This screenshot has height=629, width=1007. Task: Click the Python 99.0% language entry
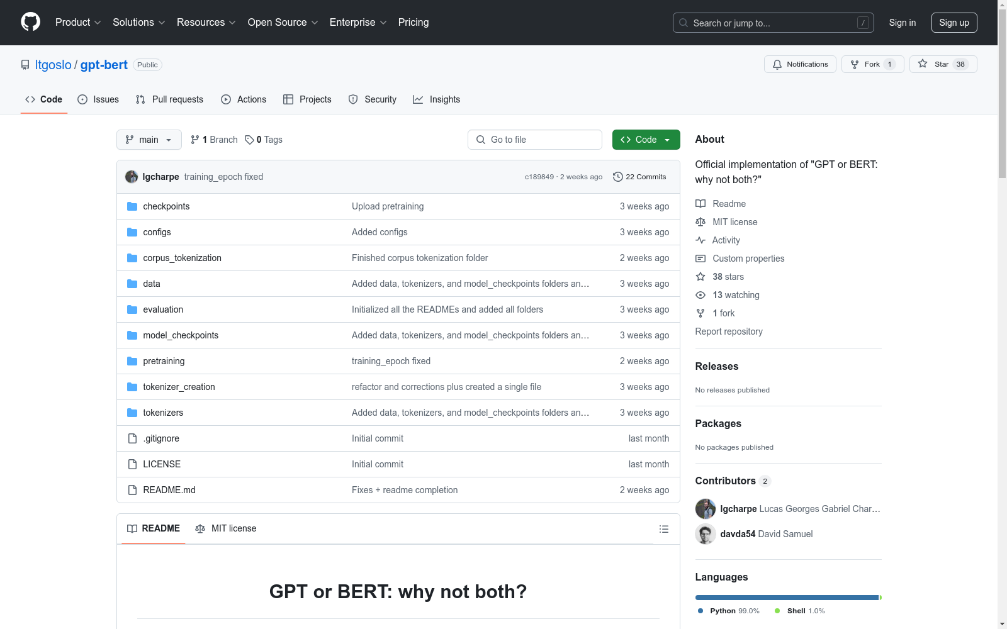[729, 611]
